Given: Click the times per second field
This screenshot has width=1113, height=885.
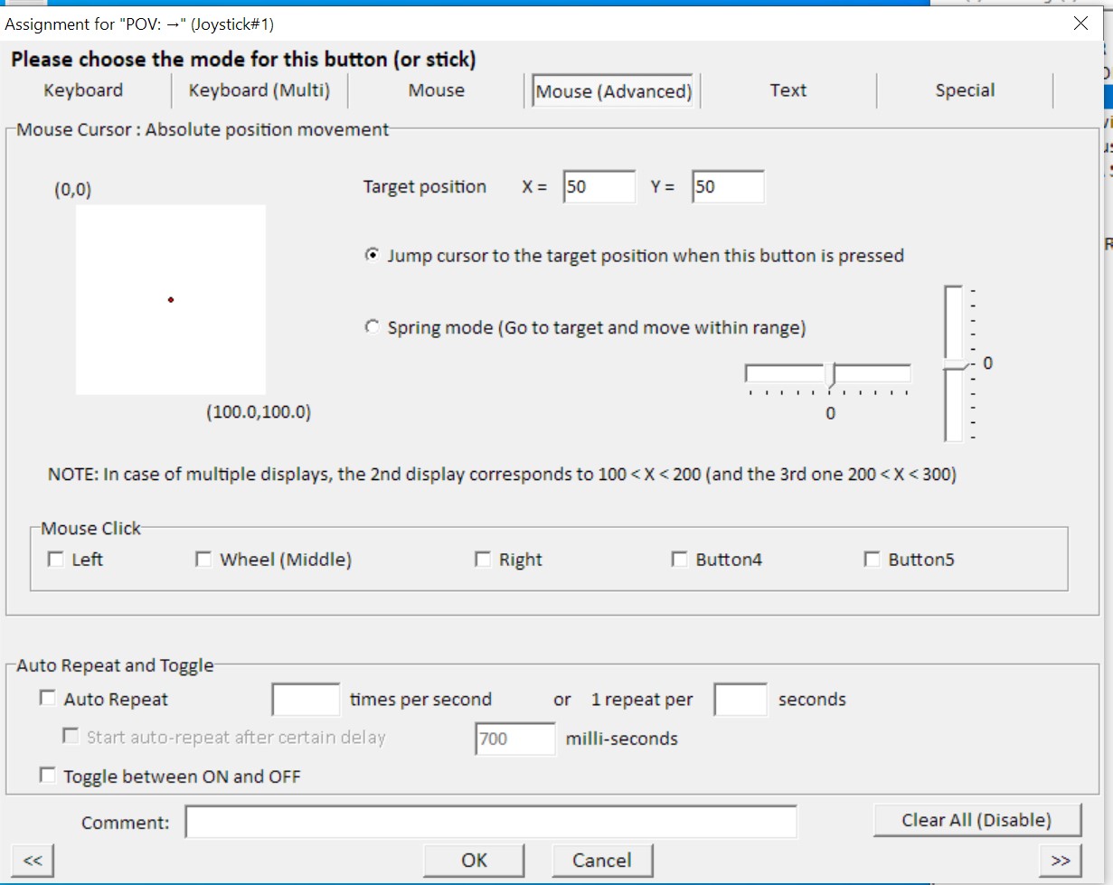Looking at the screenshot, I should point(306,700).
